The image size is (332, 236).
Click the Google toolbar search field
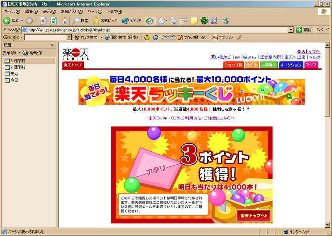[x=46, y=37]
